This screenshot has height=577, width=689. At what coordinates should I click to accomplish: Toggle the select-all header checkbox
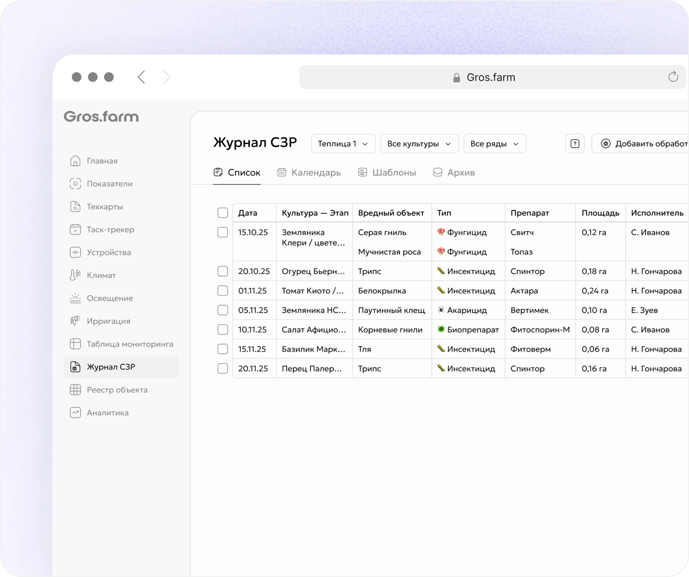223,213
